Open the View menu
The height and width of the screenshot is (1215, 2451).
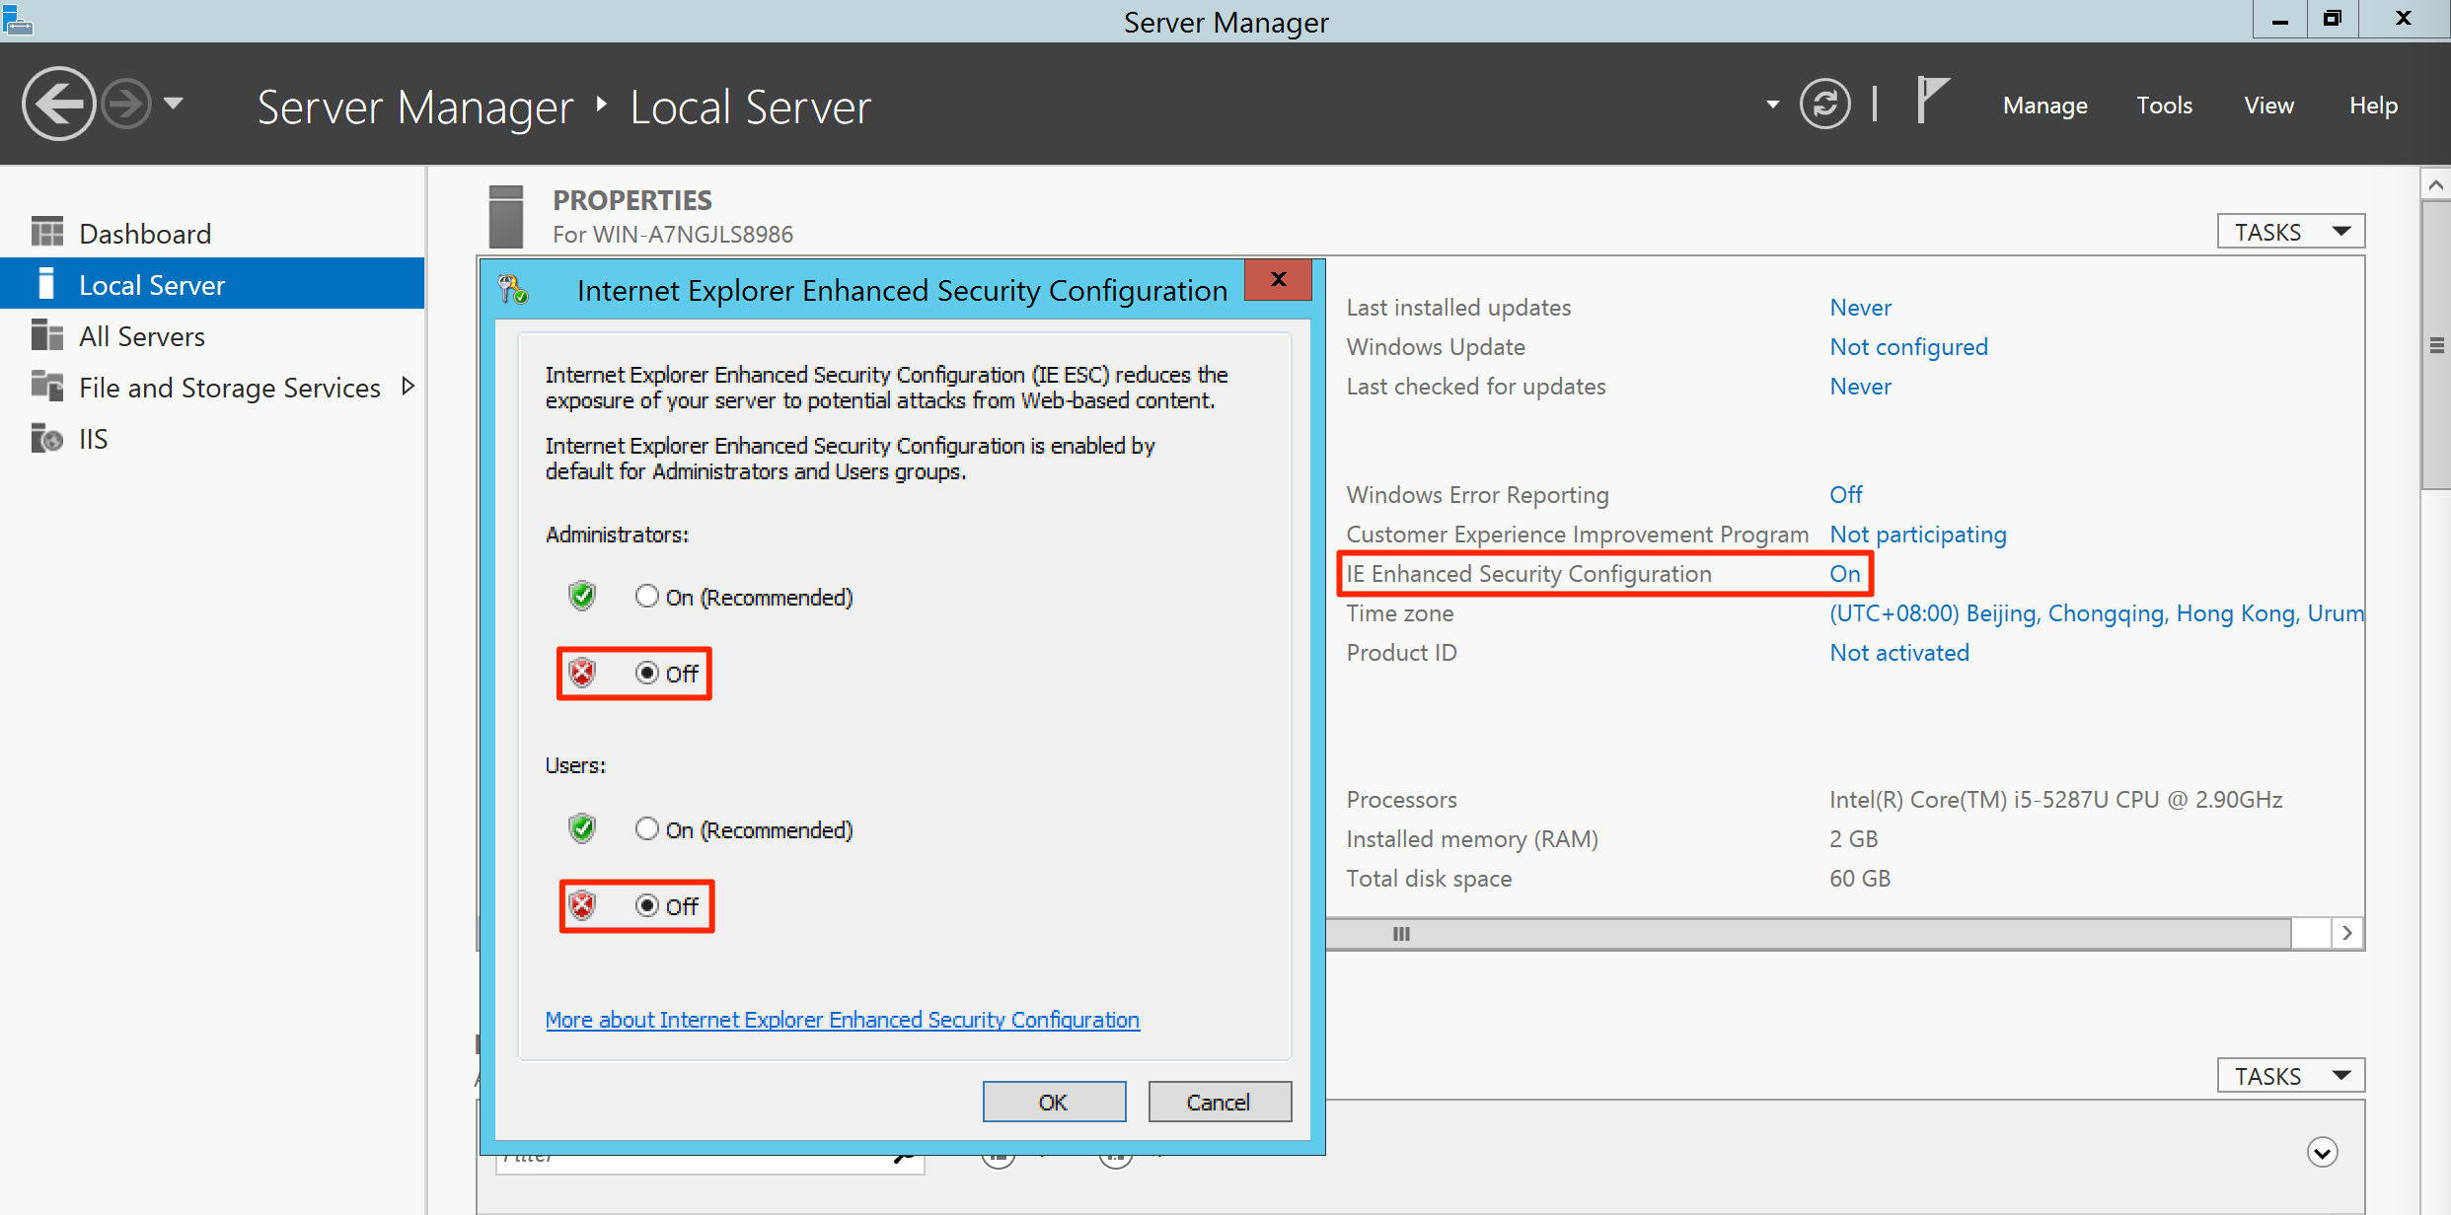point(2268,106)
